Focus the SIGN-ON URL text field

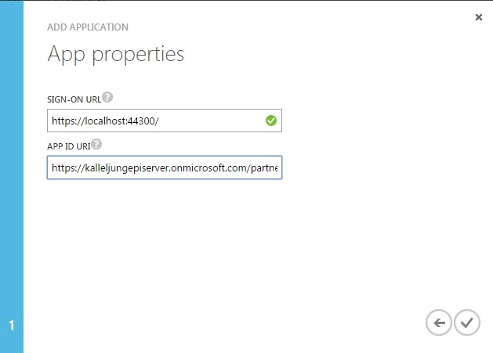pos(157,121)
